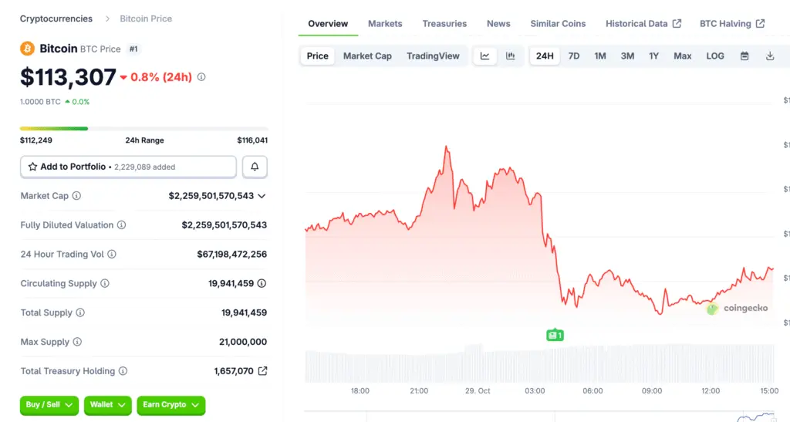
Task: Click the Market Cap info icon
Action: pyautogui.click(x=76, y=196)
